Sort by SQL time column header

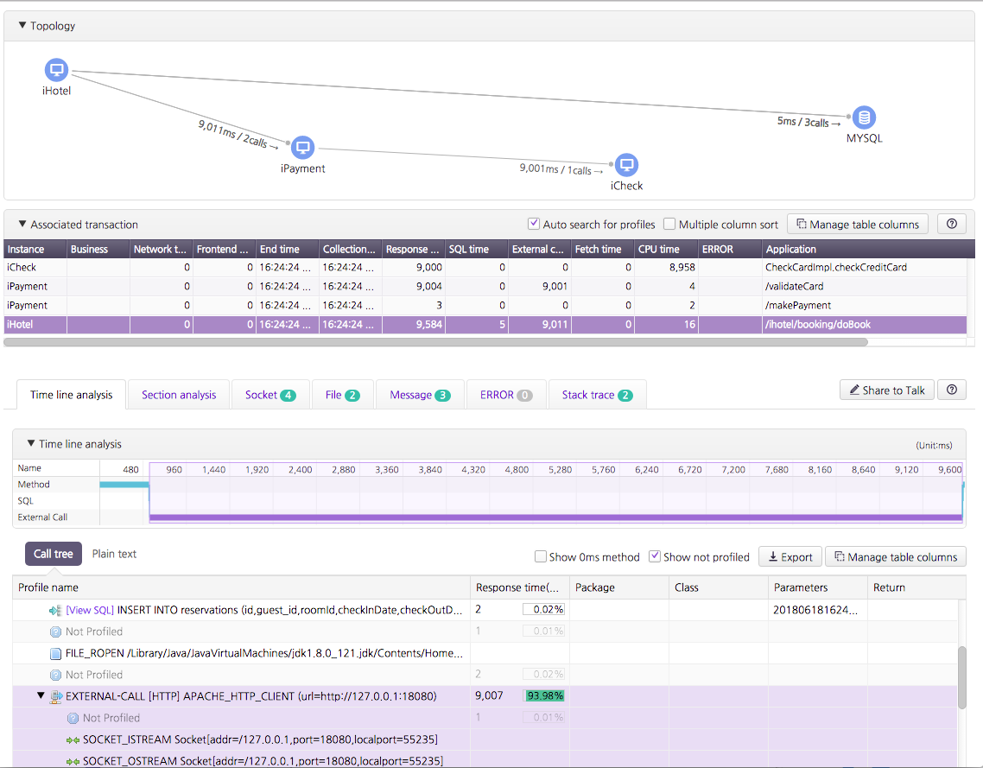pyautogui.click(x=477, y=249)
